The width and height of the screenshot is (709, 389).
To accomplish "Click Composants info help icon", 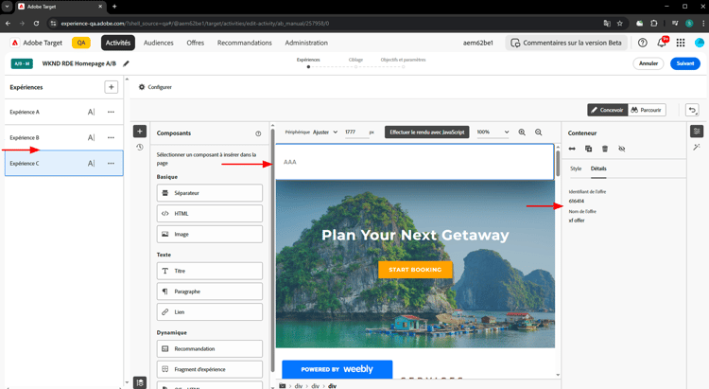I will pyautogui.click(x=258, y=133).
